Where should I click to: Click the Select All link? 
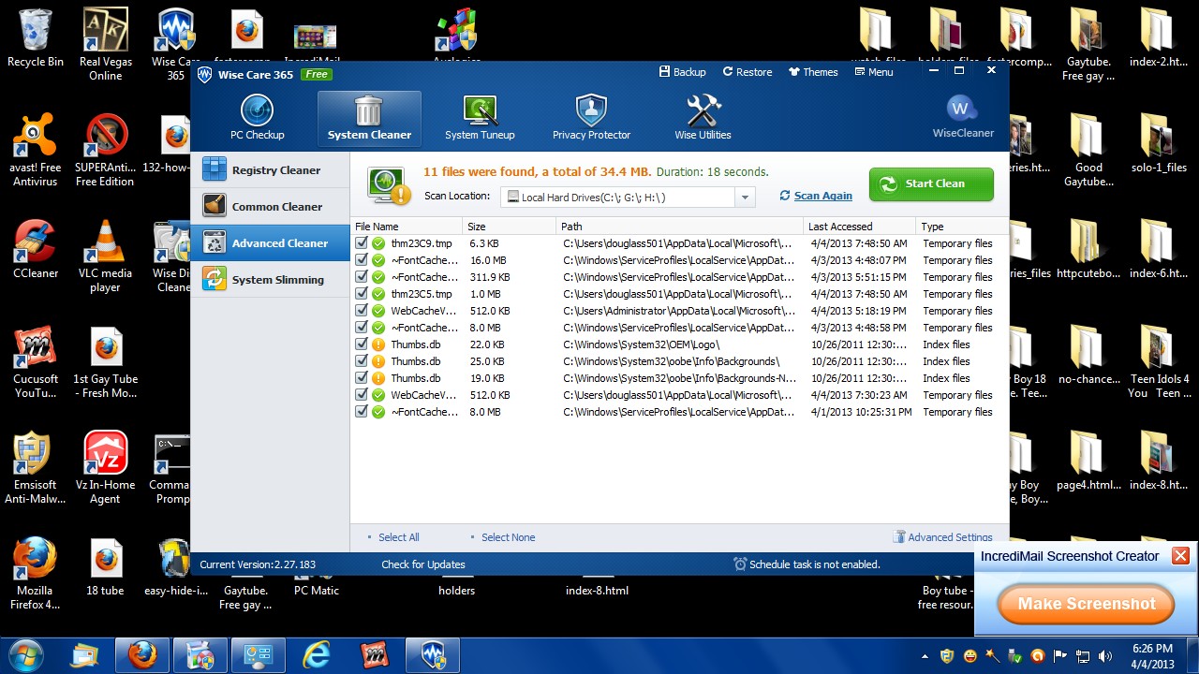tap(398, 537)
